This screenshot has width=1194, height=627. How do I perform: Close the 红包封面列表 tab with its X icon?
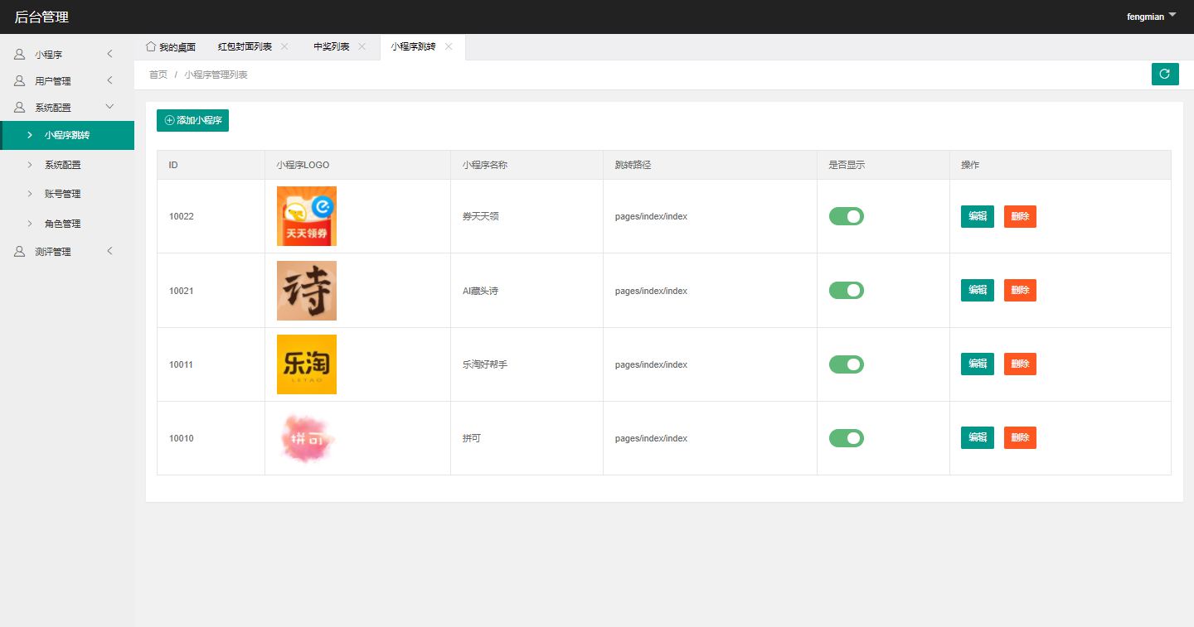(x=284, y=46)
